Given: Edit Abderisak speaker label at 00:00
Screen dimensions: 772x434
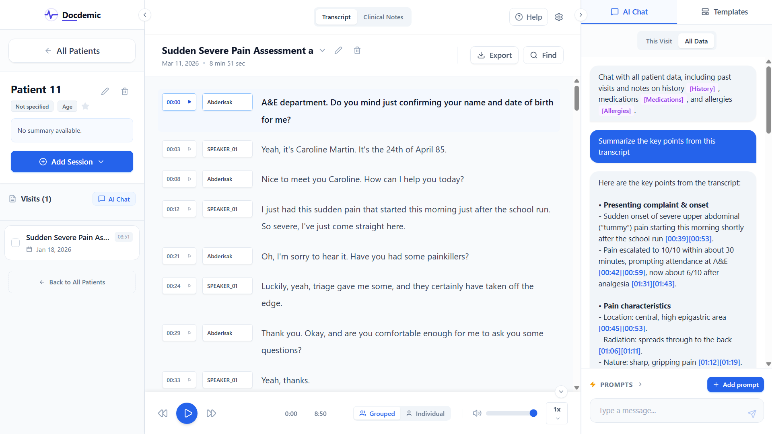Looking at the screenshot, I should click(x=227, y=102).
